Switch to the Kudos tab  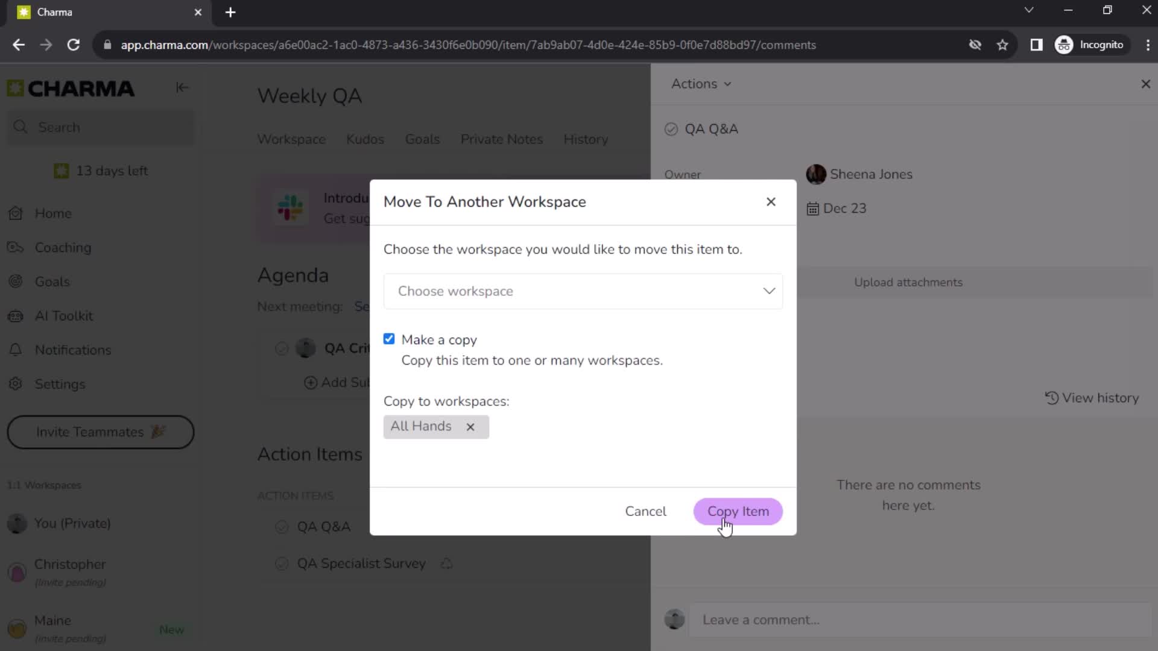[365, 139]
